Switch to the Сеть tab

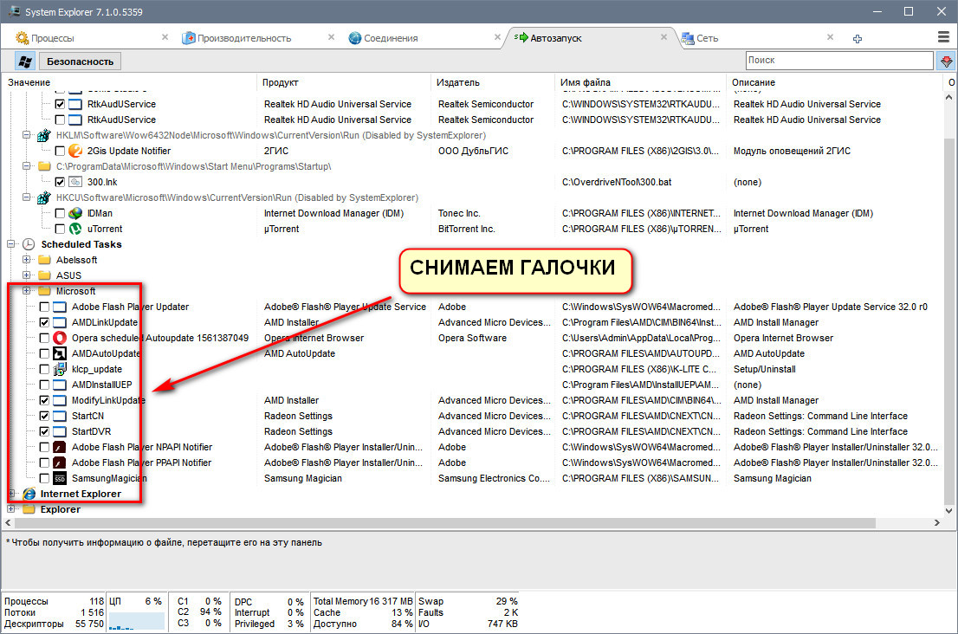pyautogui.click(x=758, y=38)
